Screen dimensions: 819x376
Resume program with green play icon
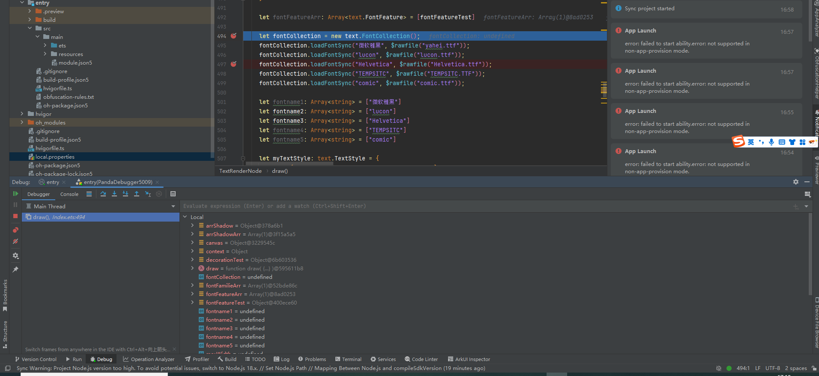point(15,194)
